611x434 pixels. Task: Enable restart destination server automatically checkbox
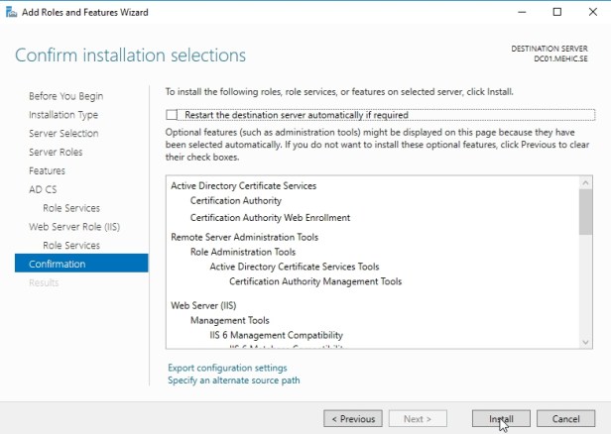[x=173, y=115]
